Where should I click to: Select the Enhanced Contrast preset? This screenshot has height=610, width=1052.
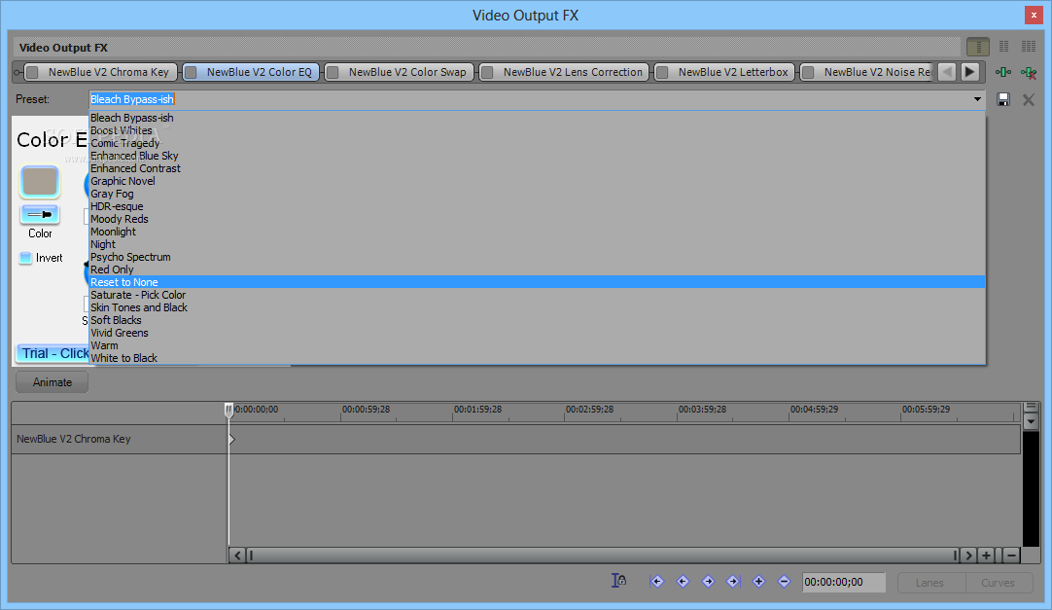click(x=538, y=168)
